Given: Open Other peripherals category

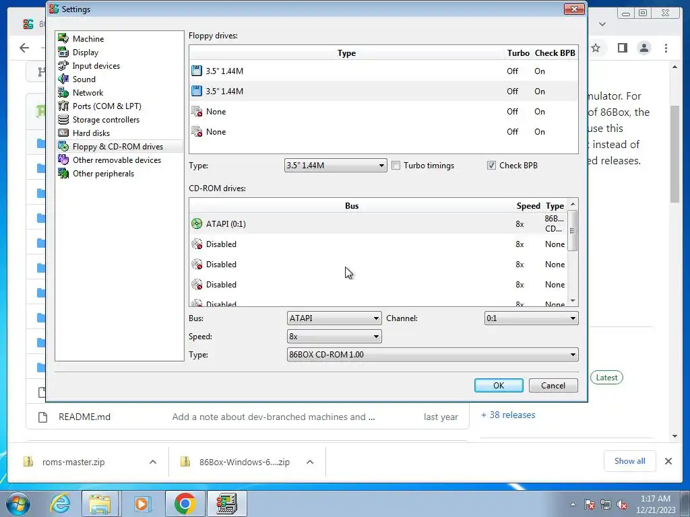Looking at the screenshot, I should click(103, 174).
